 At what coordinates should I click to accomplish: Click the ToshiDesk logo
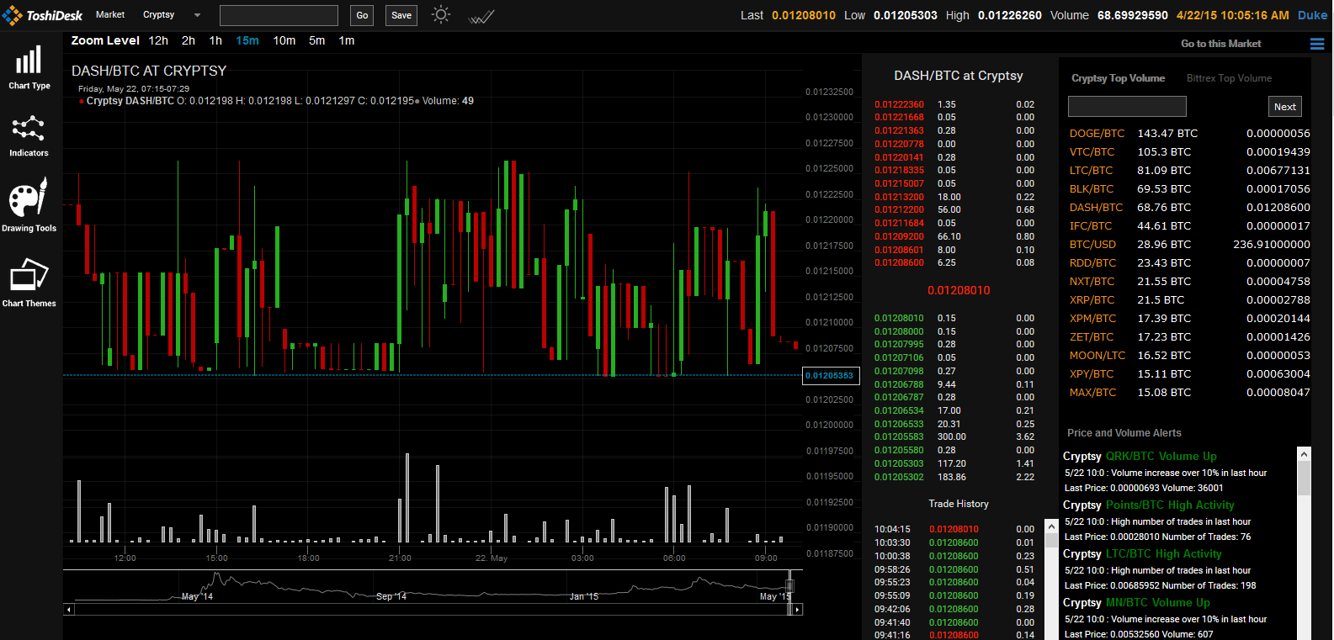43,15
